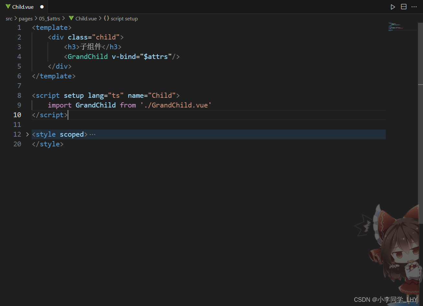Click Child.vue in the breadcrumb path

(86, 19)
